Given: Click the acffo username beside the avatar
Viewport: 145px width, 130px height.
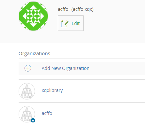Looking at the screenshot, I should (63, 9).
